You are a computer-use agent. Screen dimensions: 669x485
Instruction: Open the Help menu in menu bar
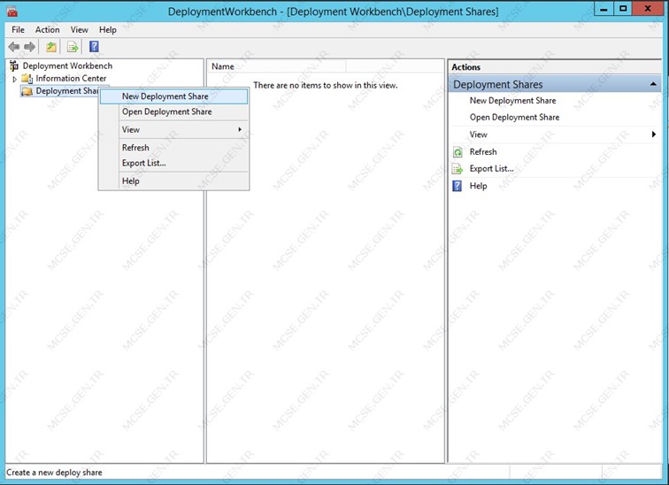[x=108, y=29]
